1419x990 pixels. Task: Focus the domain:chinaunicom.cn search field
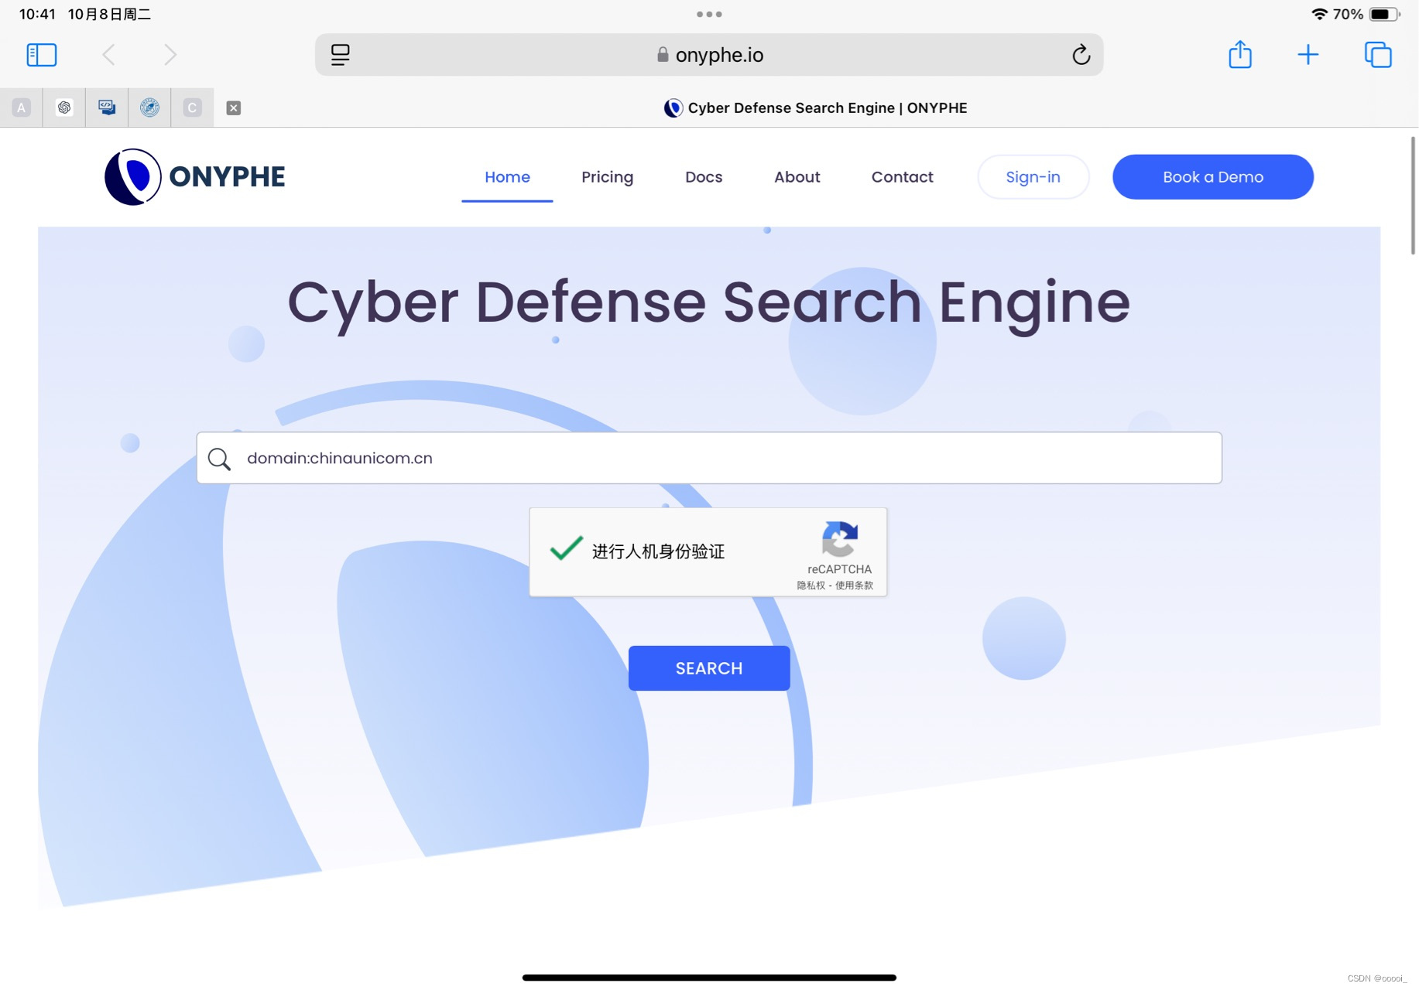pyautogui.click(x=708, y=458)
